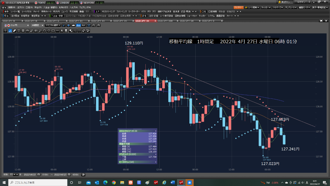Open Google Chrome from the taskbar
Screen dimensions: 330x186
point(114,183)
